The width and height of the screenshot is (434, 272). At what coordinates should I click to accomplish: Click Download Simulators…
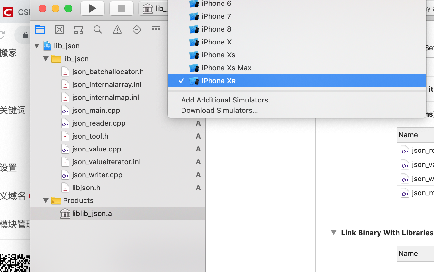click(219, 110)
